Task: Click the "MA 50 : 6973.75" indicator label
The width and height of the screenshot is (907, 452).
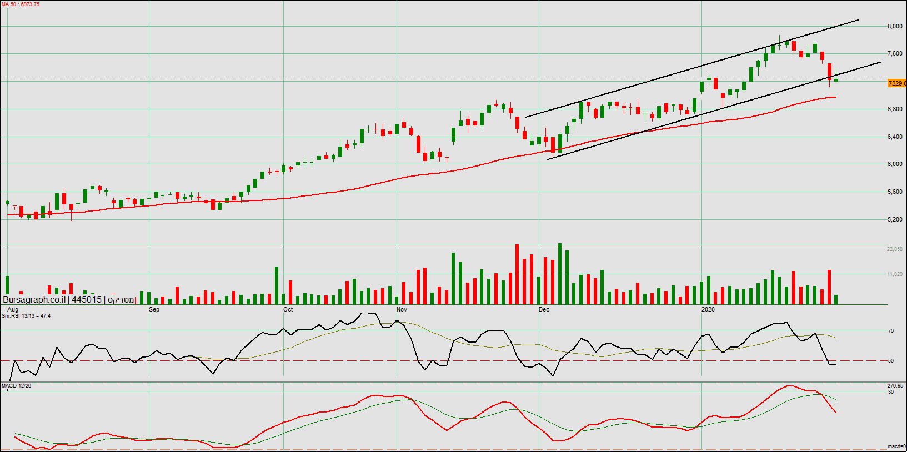Action: click(21, 4)
